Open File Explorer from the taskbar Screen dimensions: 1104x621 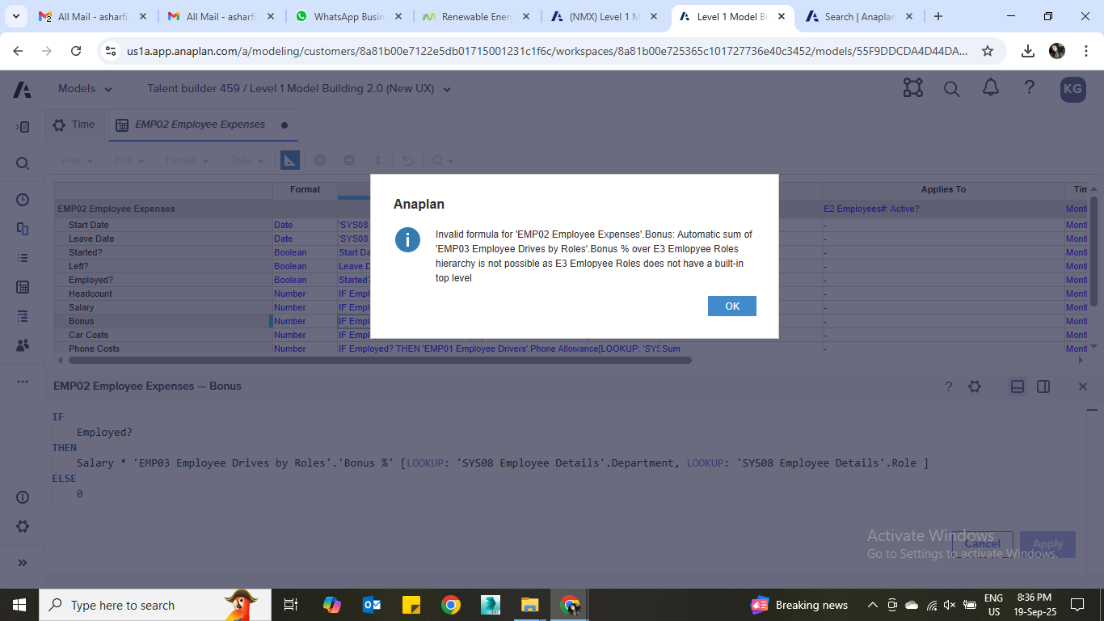[x=529, y=605]
